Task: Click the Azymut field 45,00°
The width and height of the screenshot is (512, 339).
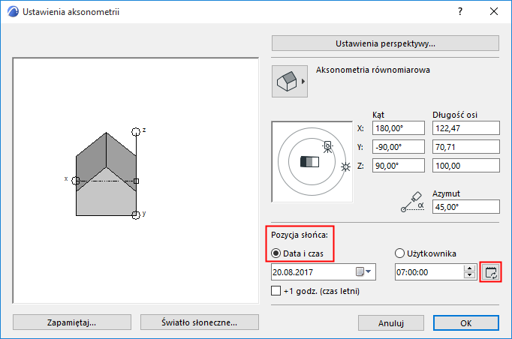Action: pos(466,207)
